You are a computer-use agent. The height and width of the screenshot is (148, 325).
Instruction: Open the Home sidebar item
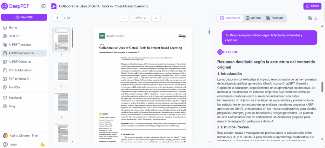pos(24,28)
